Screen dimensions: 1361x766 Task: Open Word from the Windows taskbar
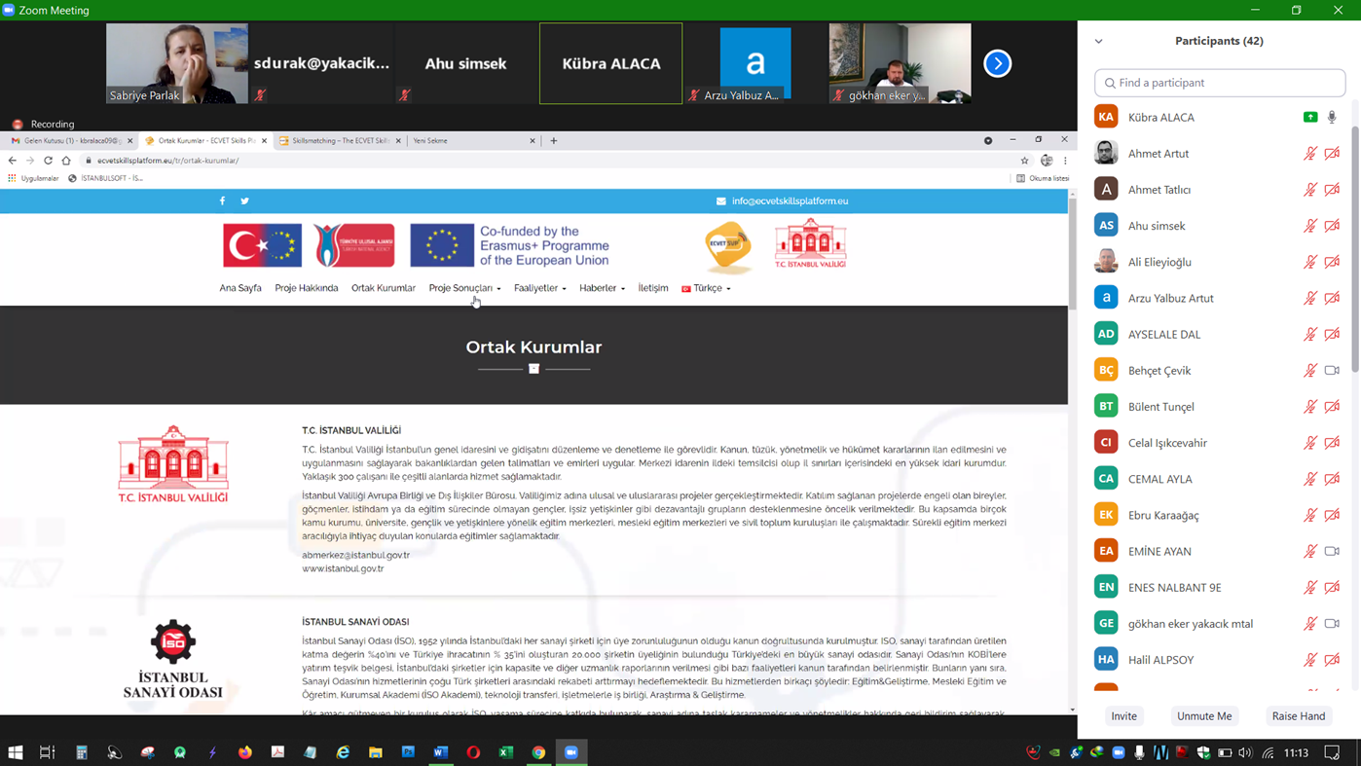tap(440, 752)
